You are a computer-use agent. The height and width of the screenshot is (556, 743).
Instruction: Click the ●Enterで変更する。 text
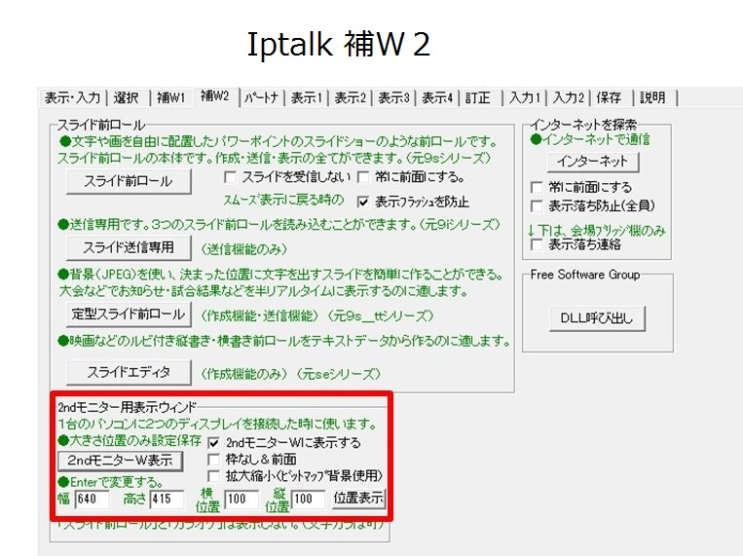point(111,482)
